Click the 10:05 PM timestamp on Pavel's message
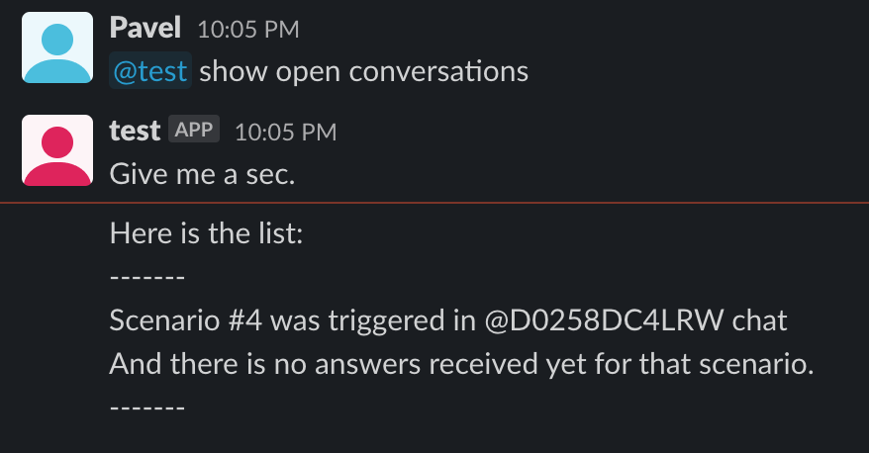Image resolution: width=869 pixels, height=453 pixels. tap(248, 30)
